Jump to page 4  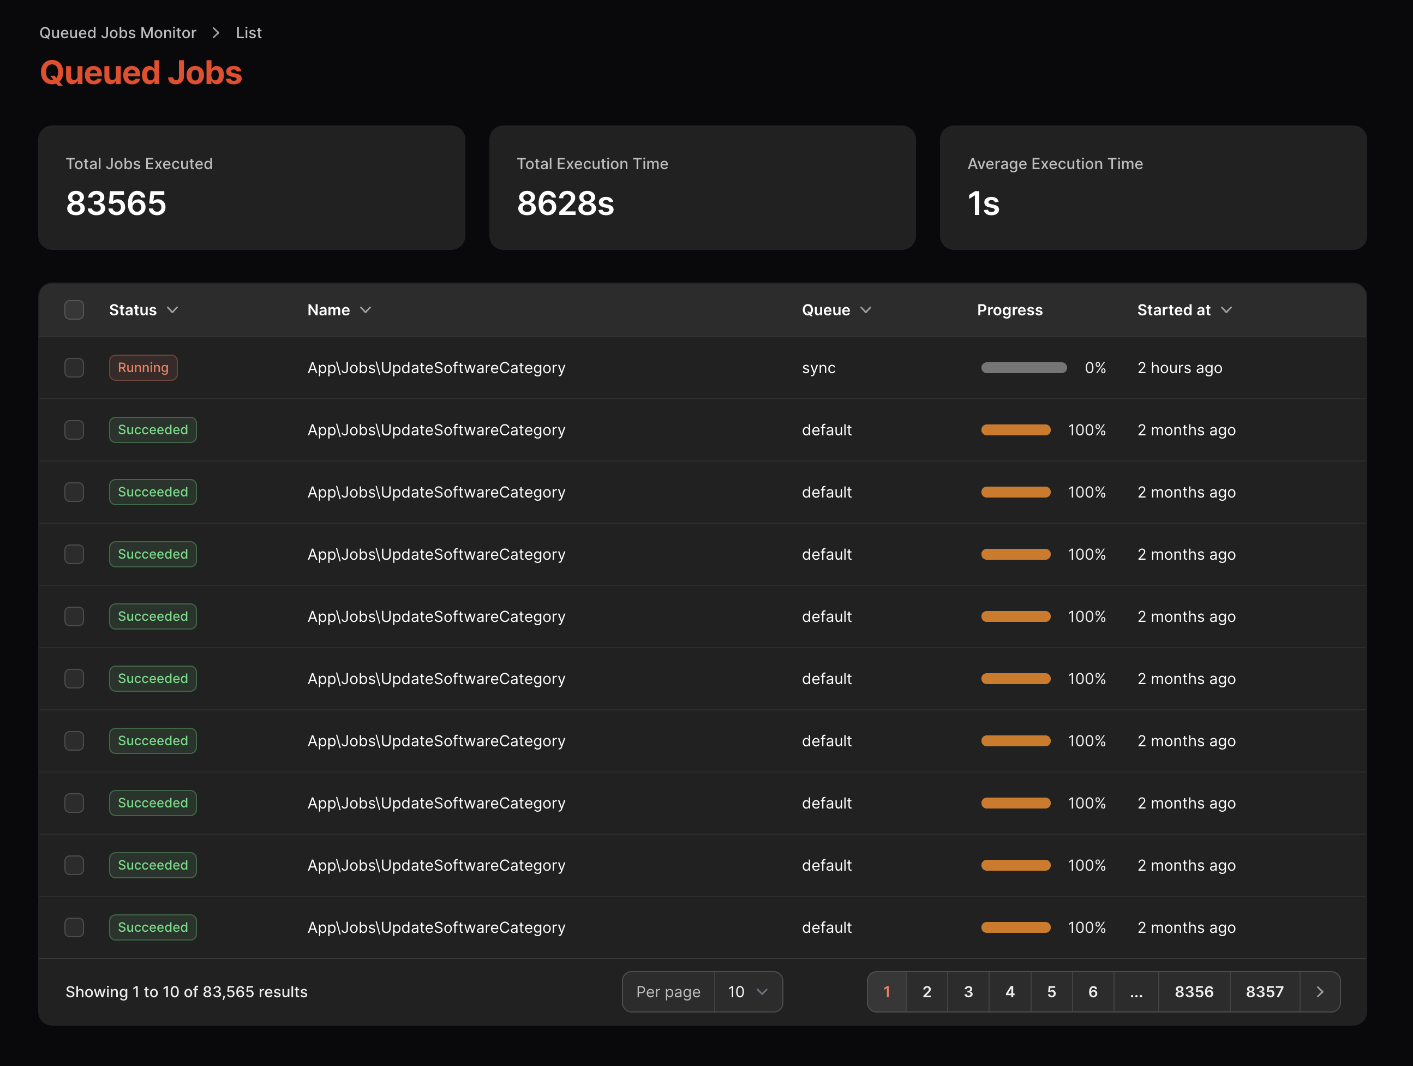click(x=1010, y=991)
